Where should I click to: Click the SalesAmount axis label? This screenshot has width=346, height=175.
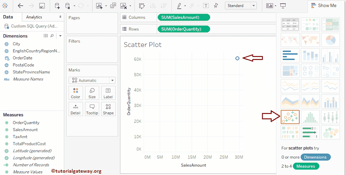tap(194, 165)
